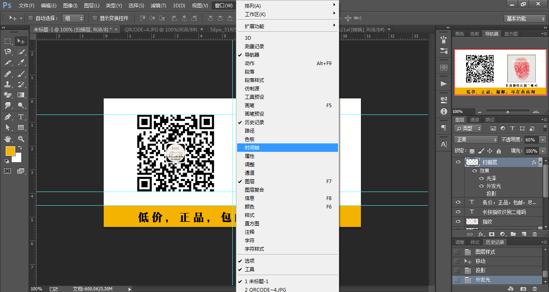The height and width of the screenshot is (292, 549).
Task: Choose 动作 in the Window menu
Action: (288, 63)
